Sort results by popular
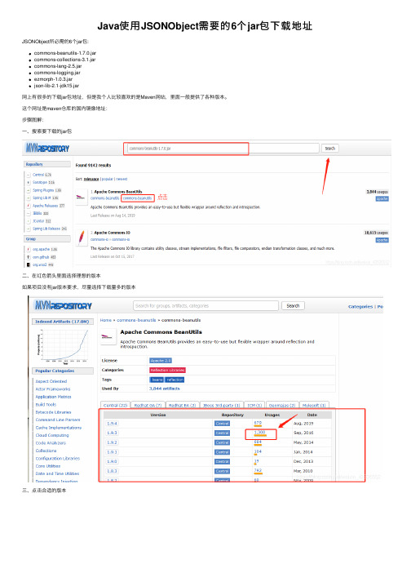This screenshot has width=411, height=582. tap(107, 179)
